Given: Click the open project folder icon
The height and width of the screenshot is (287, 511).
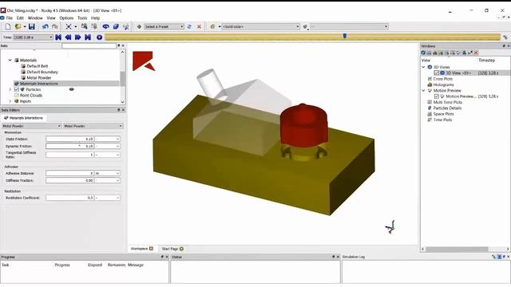Looking at the screenshot, I should tap(18, 26).
